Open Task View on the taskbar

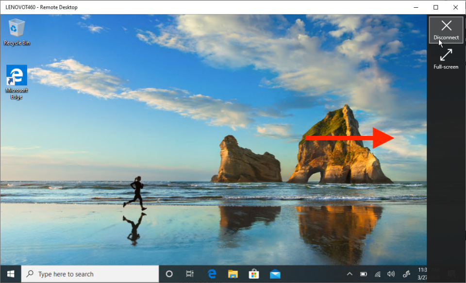[x=190, y=274]
